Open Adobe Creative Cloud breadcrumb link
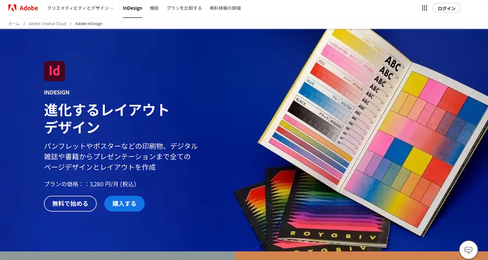The height and width of the screenshot is (260, 488). pos(47,24)
